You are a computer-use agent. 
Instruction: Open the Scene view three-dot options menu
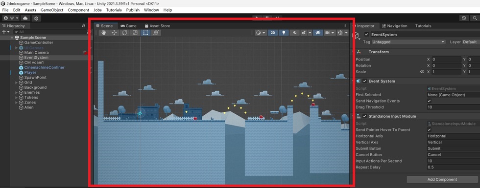345,25
